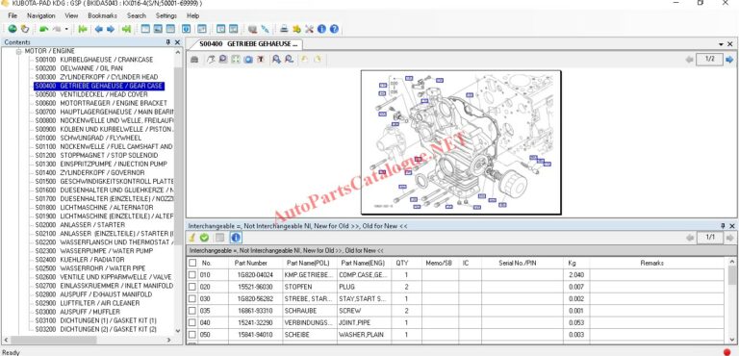Open the help question mark icon
Image resolution: width=739 pixels, height=356 pixels.
(334, 29)
